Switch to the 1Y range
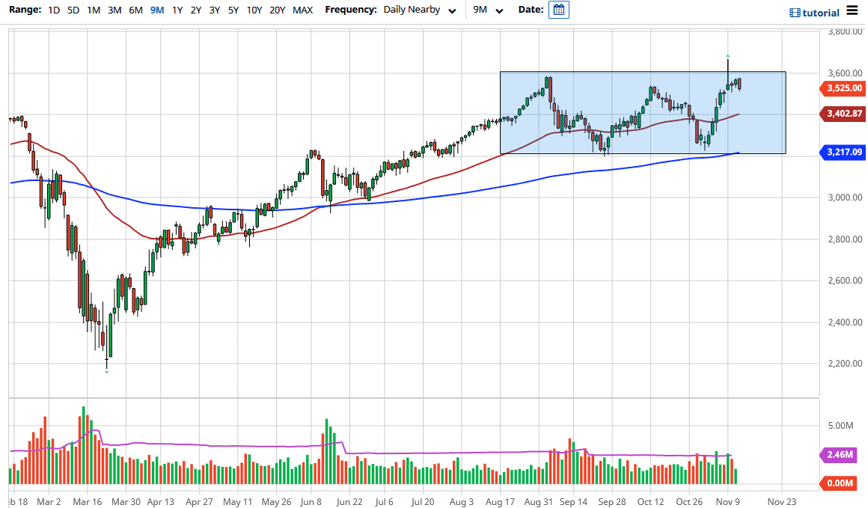 [x=177, y=10]
